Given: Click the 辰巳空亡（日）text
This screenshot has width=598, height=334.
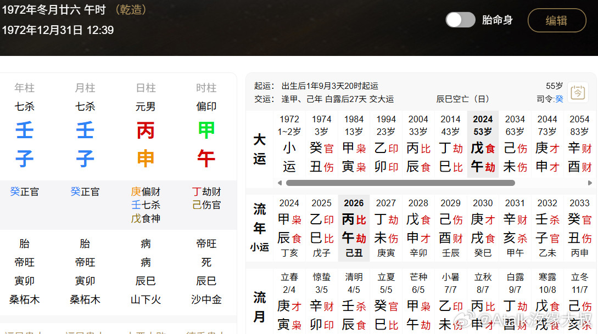Looking at the screenshot, I should [462, 99].
